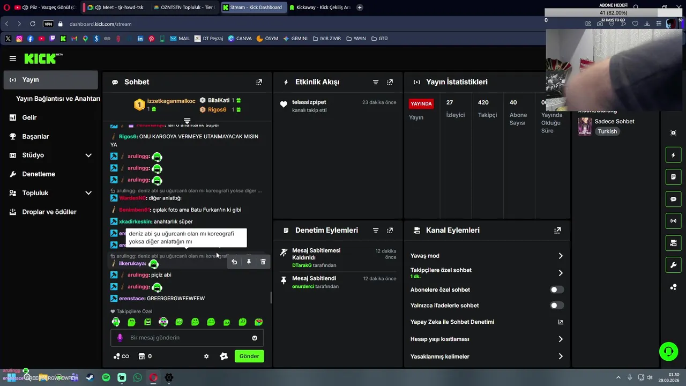
Task: Expand the Stüdyo sidebar section
Action: [x=88, y=155]
